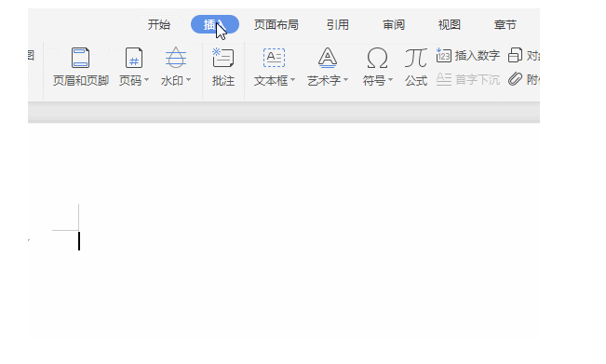
Task: Click the 符号 omega symbol icon
Action: [377, 58]
